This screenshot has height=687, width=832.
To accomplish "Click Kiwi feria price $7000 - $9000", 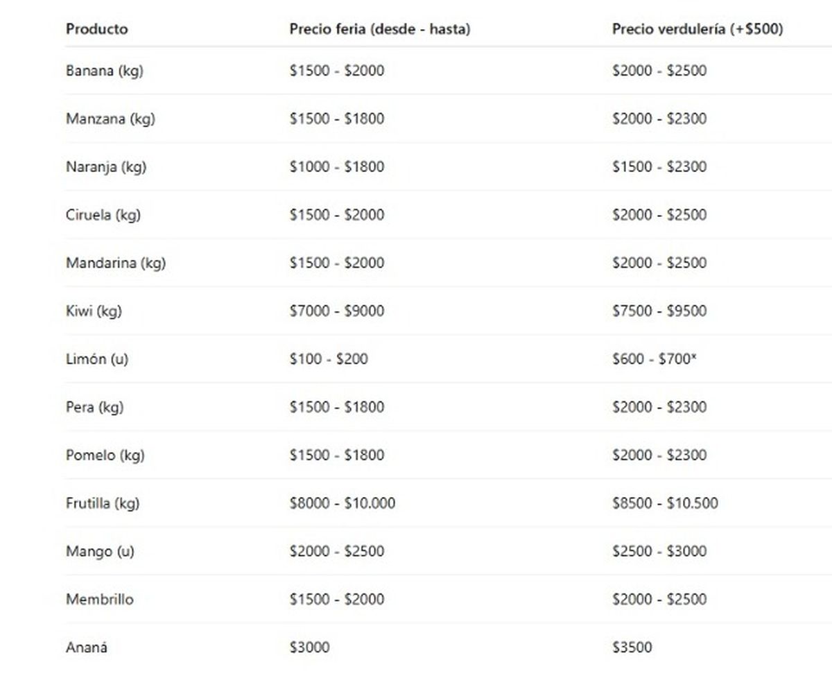I will coord(336,311).
